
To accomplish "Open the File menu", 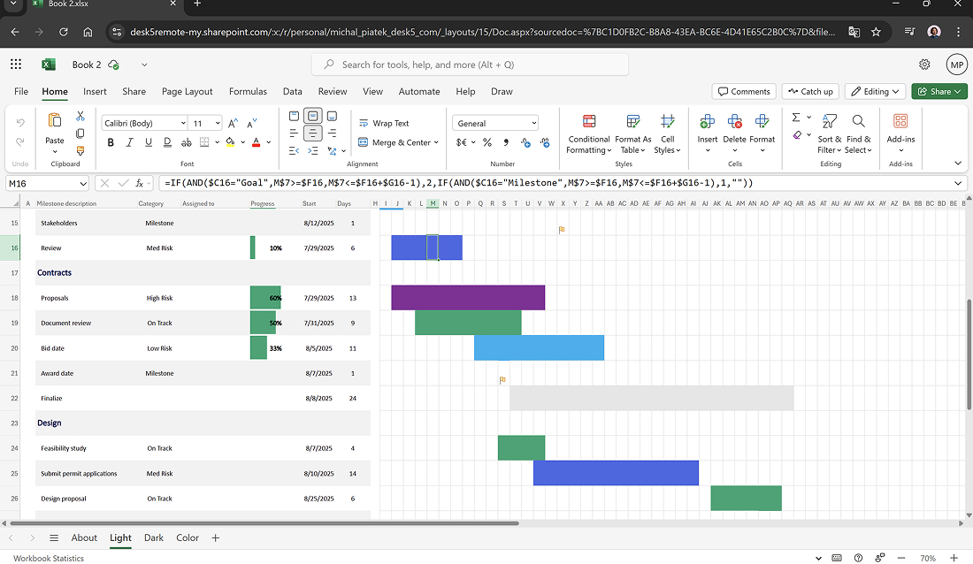I will tap(21, 91).
